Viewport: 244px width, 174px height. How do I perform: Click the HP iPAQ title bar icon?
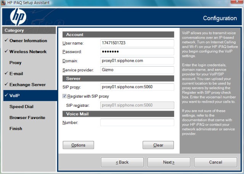(3, 3)
